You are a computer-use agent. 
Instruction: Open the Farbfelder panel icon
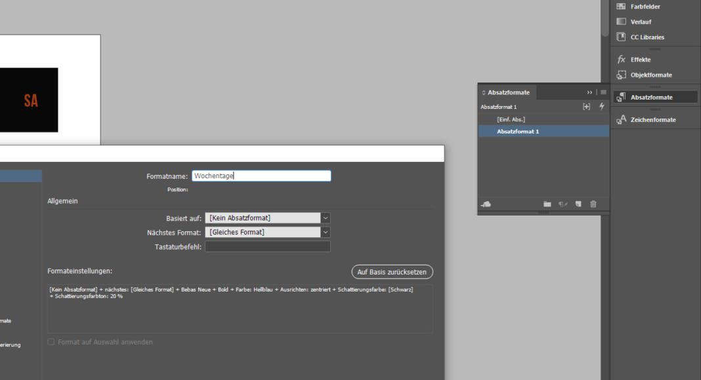point(621,7)
